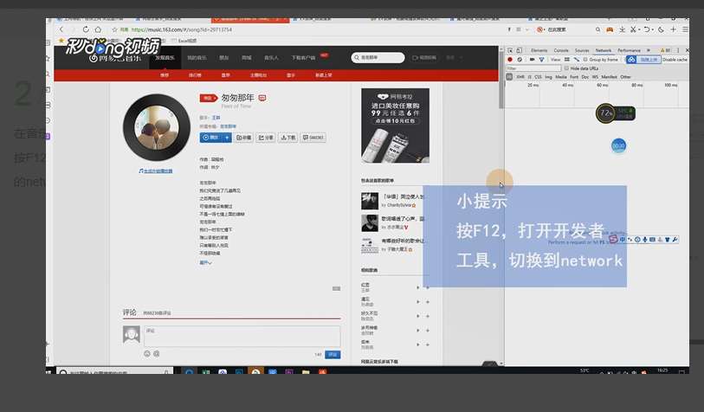The height and width of the screenshot is (412, 704).
Task: Select the Doc request type filter
Action: pyautogui.click(x=585, y=77)
